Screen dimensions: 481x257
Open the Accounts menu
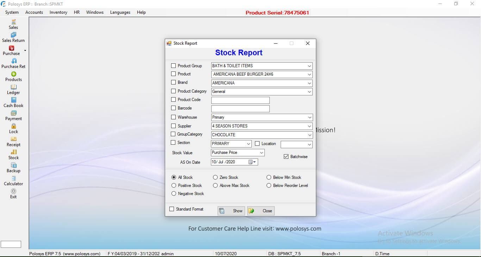click(34, 12)
